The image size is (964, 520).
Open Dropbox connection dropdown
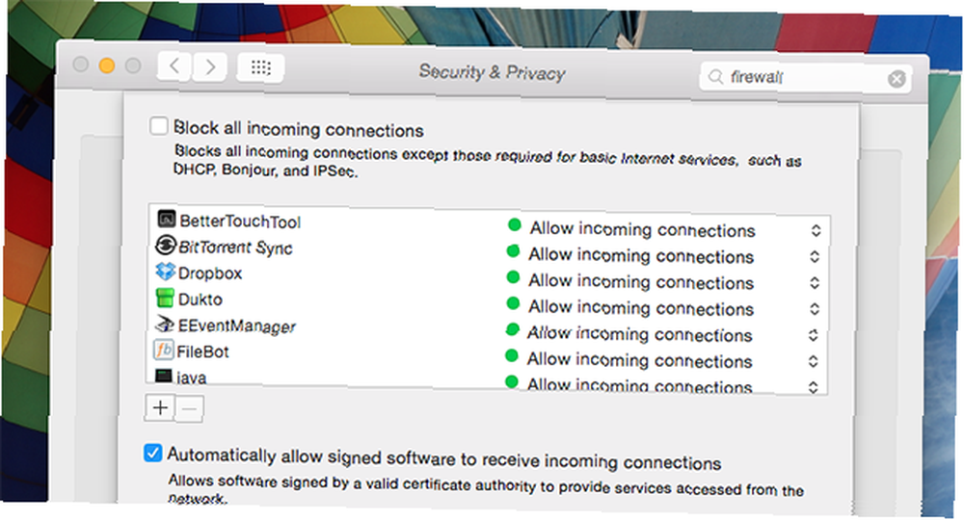point(815,282)
